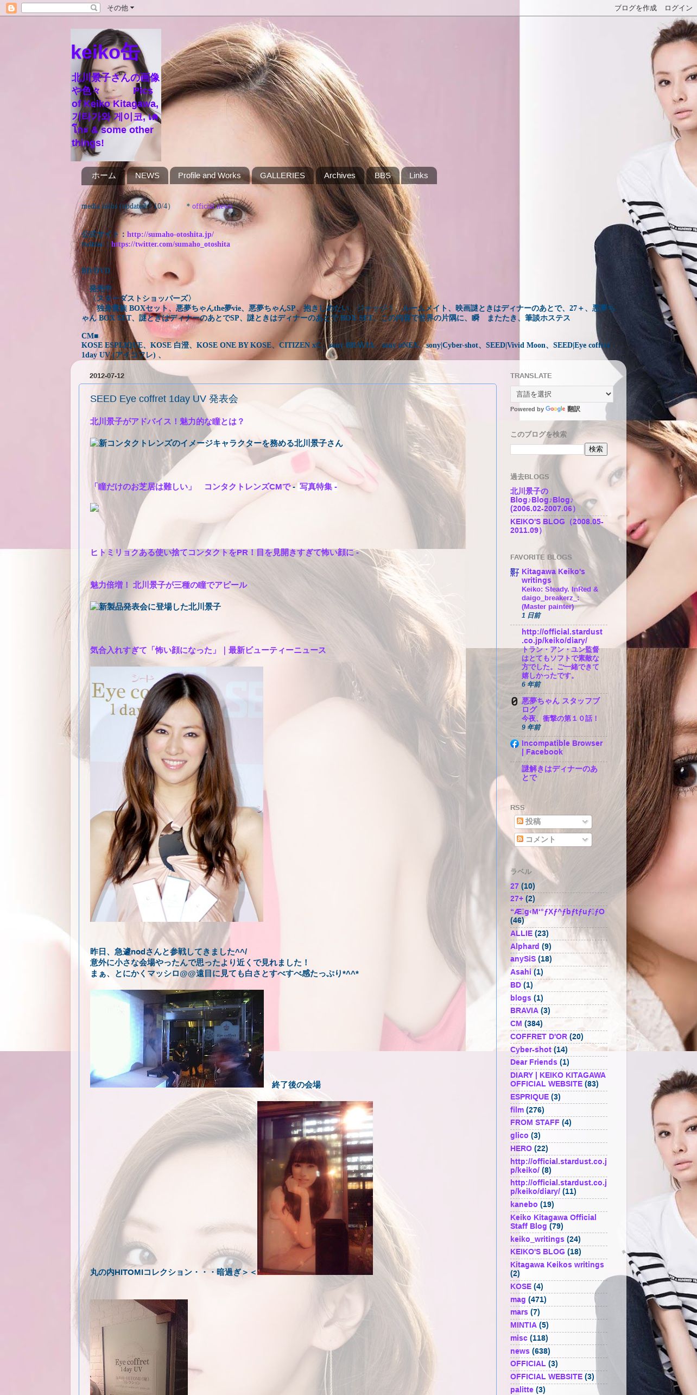
Task: Open label 27
Action: tap(515, 886)
